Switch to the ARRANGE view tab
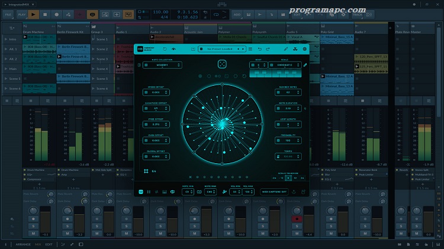 tap(23, 244)
